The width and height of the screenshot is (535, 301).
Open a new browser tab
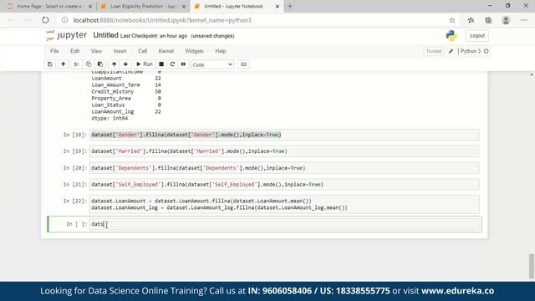[x=290, y=6]
